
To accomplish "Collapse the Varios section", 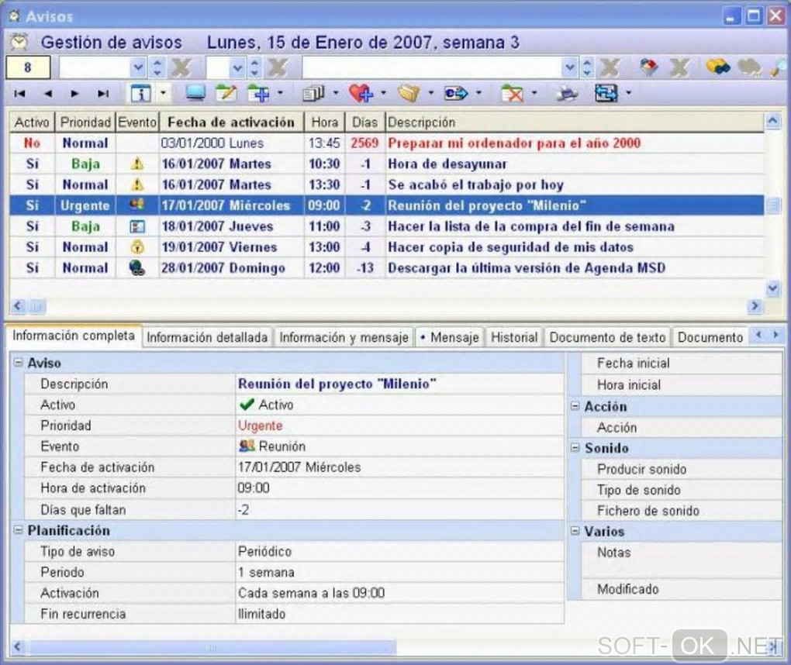I will [575, 531].
